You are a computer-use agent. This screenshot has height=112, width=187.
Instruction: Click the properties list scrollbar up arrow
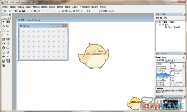click(183, 64)
